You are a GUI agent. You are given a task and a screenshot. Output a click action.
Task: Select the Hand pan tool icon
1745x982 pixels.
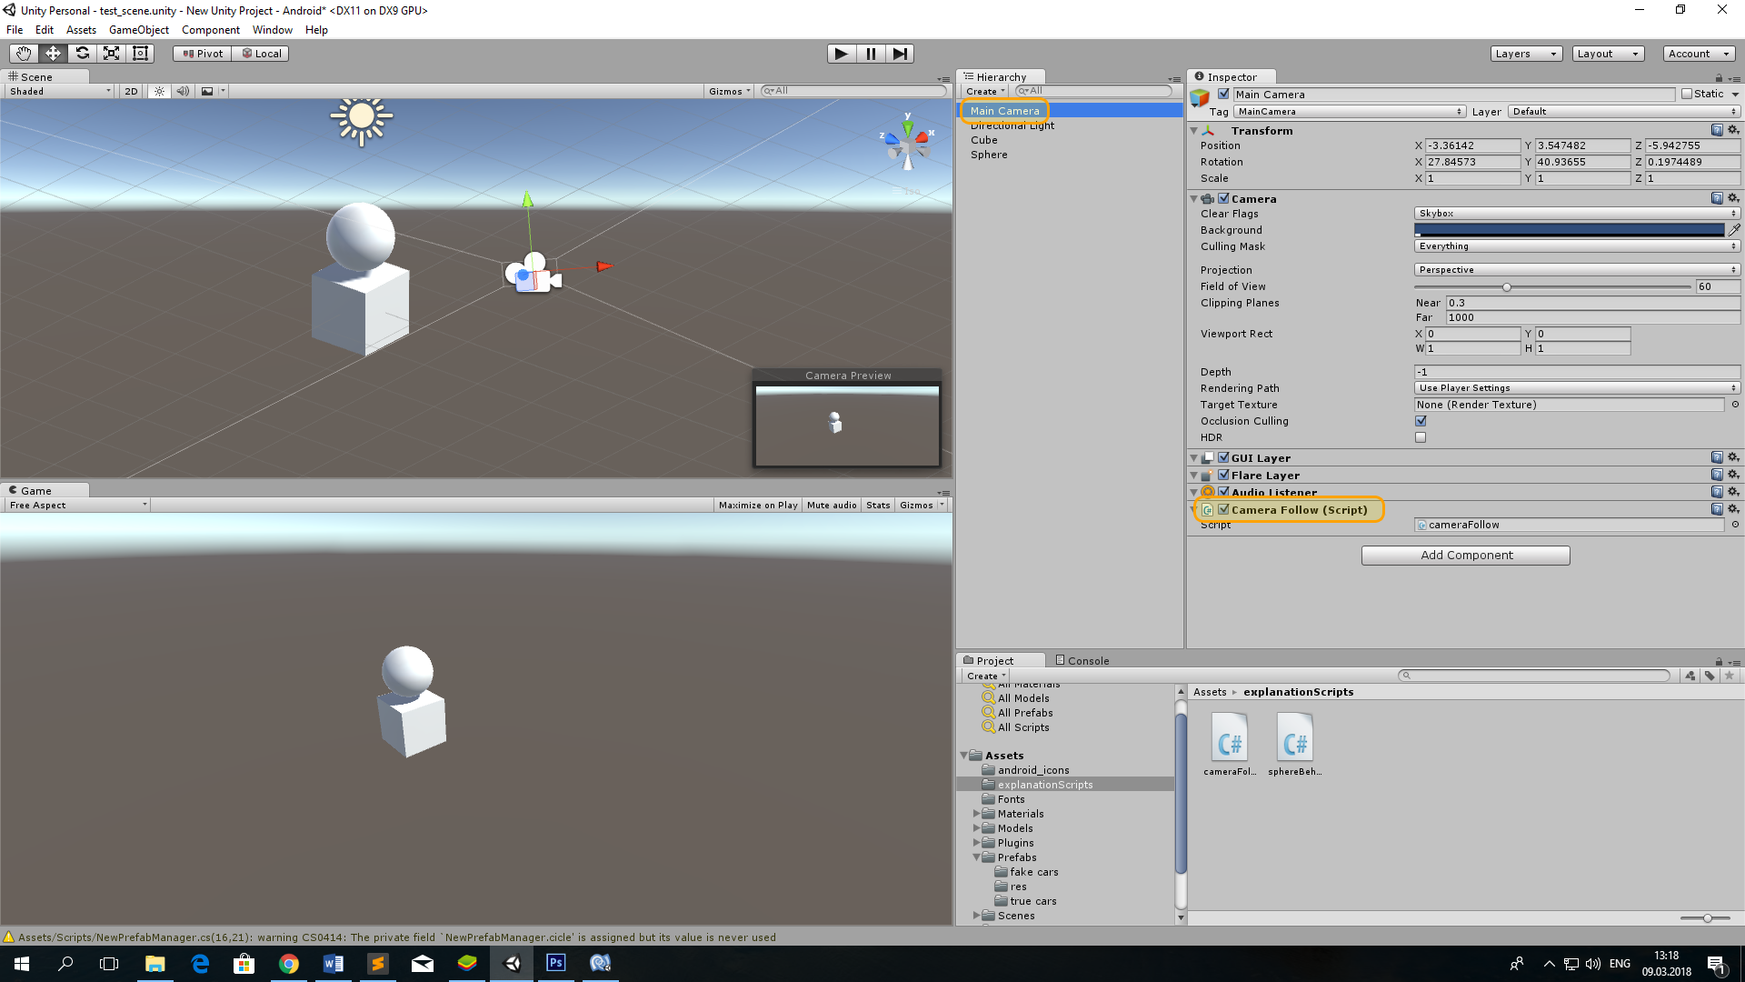(23, 53)
